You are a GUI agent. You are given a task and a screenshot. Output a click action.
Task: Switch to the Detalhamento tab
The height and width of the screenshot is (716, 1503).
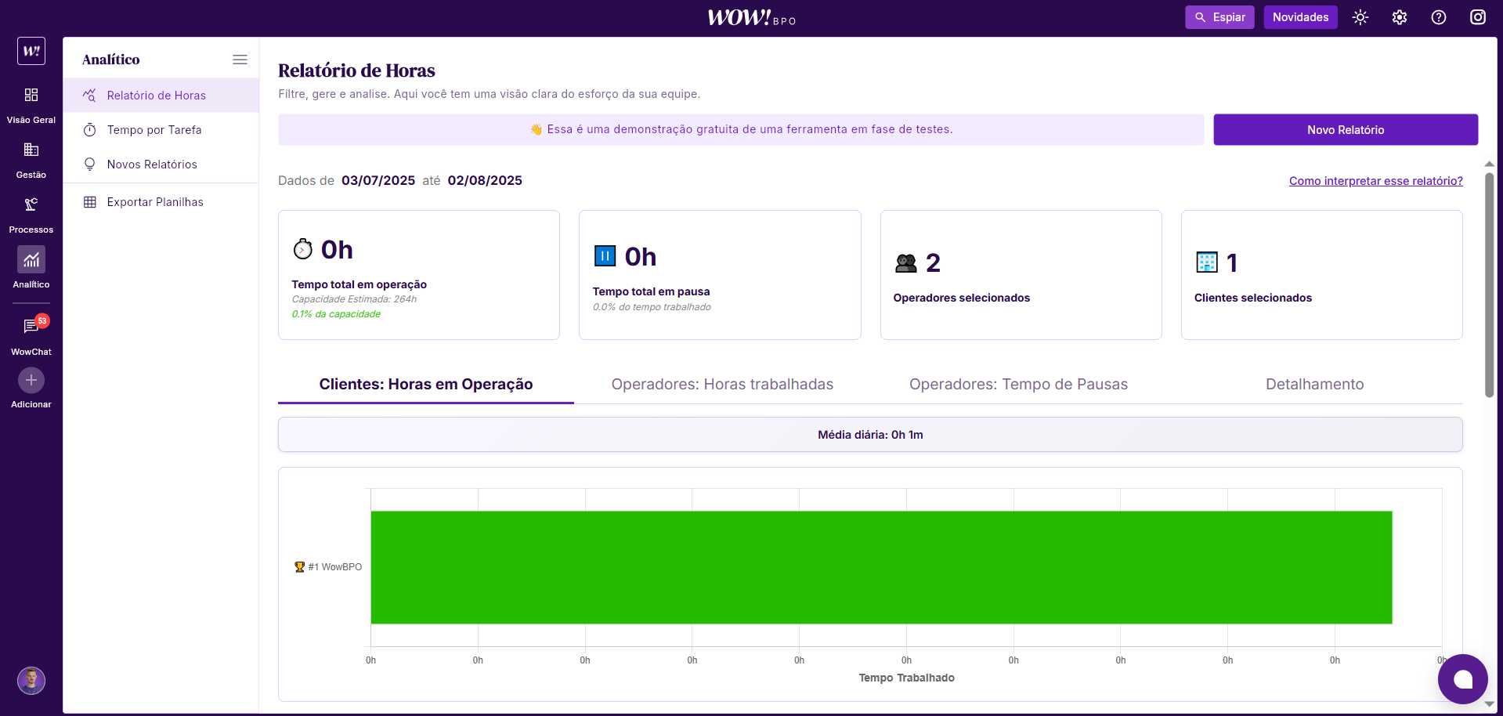click(1314, 385)
